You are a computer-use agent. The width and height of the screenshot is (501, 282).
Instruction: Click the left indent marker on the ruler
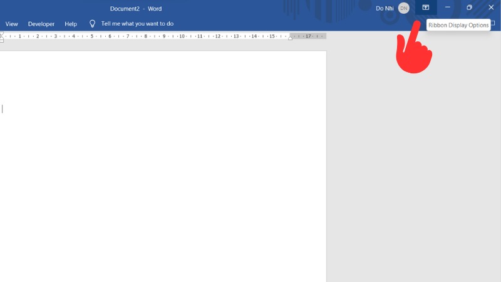(2, 39)
